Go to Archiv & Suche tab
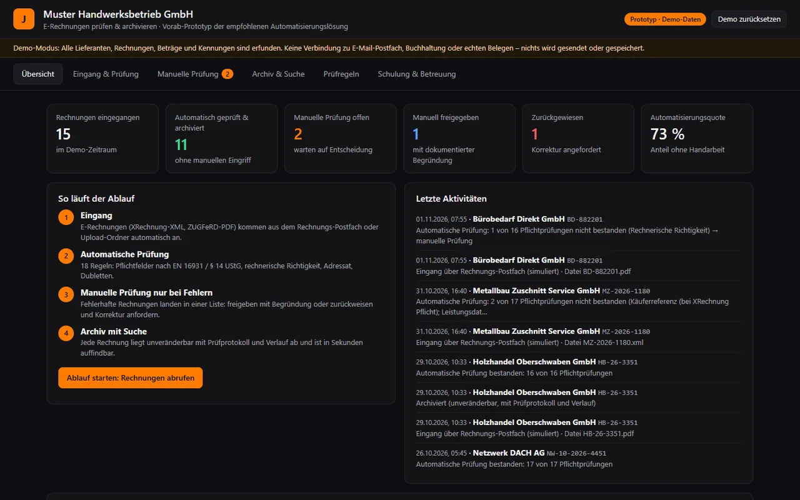Screen dimensions: 800x500 click(x=278, y=74)
